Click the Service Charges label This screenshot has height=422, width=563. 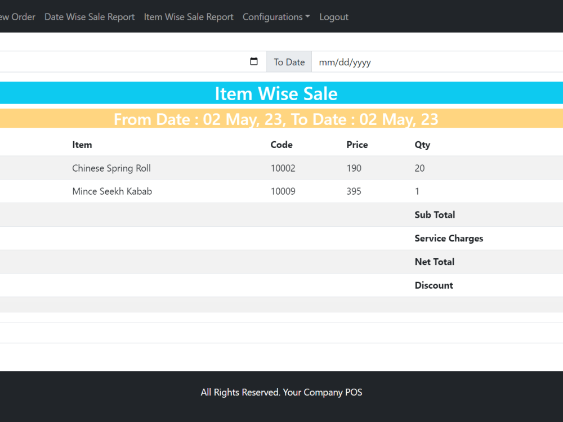449,238
